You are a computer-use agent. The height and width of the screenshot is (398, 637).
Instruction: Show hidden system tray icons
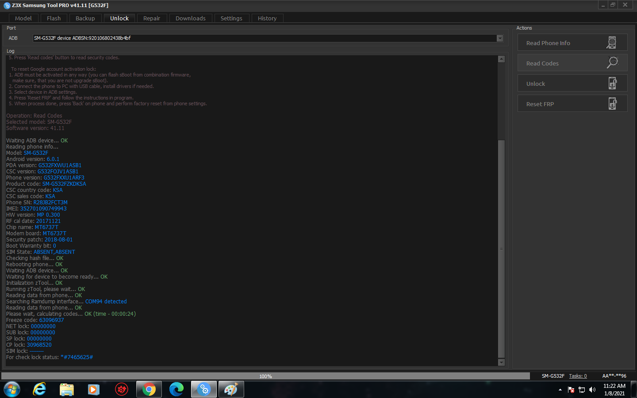pos(560,390)
